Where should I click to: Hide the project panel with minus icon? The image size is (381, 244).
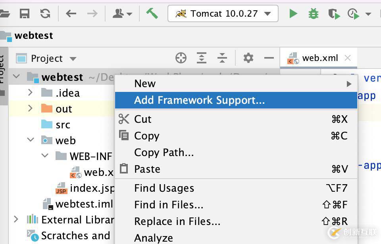coord(269,58)
